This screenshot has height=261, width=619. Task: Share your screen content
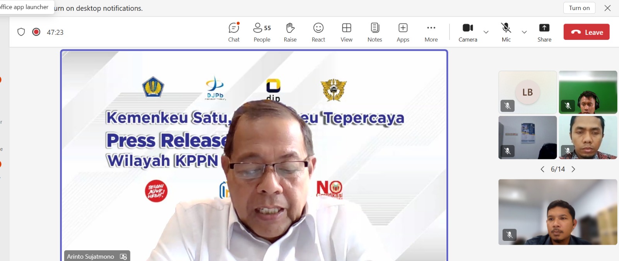tap(544, 32)
